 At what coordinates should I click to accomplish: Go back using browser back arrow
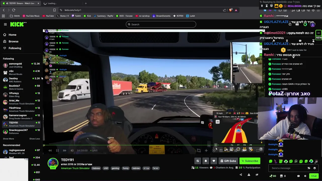coord(4,10)
